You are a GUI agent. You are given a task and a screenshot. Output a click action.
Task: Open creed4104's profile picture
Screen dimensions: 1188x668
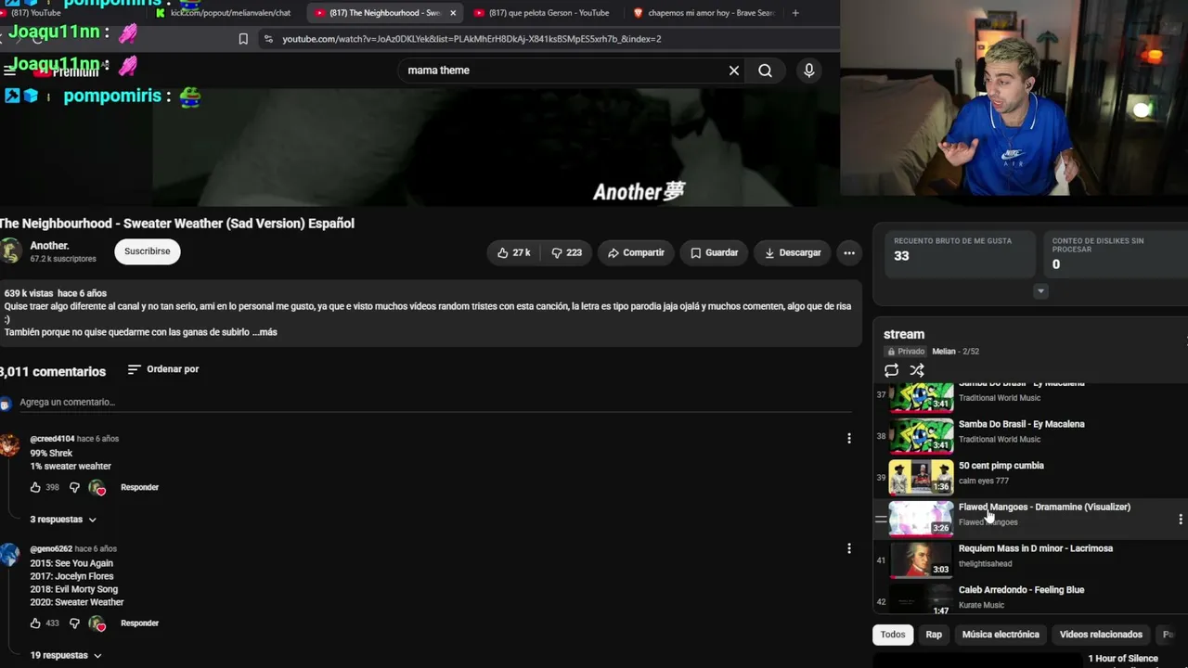[9, 444]
